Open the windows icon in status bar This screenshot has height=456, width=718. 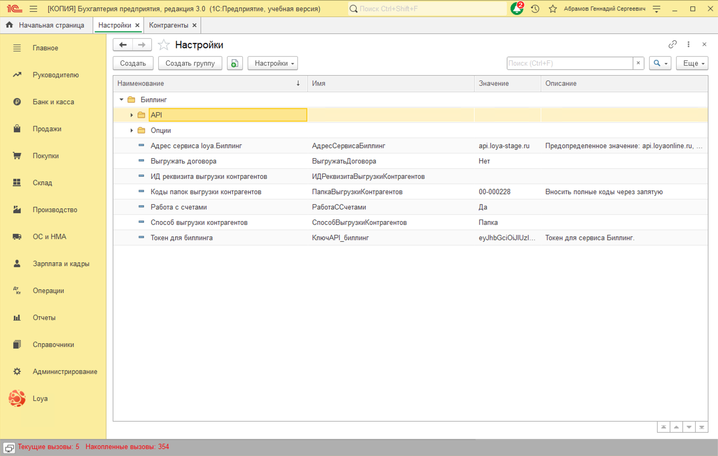[10, 447]
